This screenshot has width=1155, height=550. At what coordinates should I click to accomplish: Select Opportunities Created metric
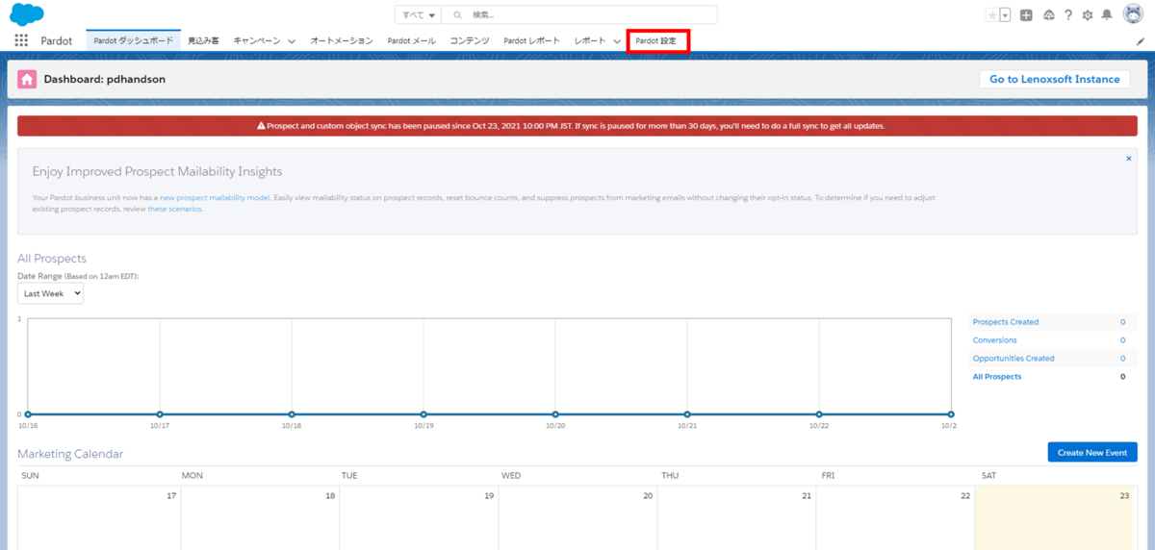click(x=1014, y=359)
